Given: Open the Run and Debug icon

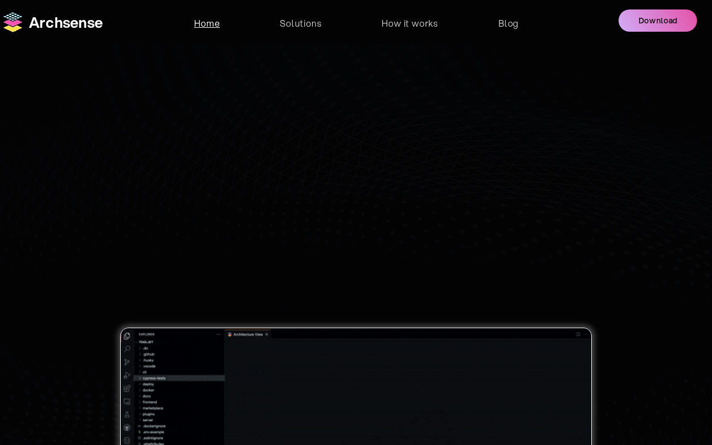Looking at the screenshot, I should coord(127,375).
